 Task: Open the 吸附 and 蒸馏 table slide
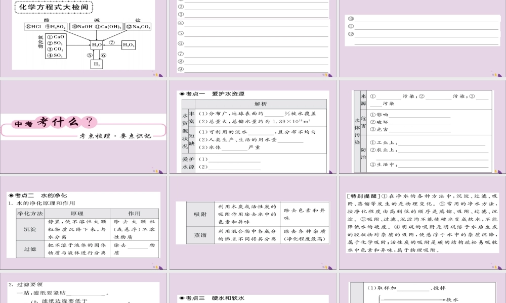[x=252, y=223]
